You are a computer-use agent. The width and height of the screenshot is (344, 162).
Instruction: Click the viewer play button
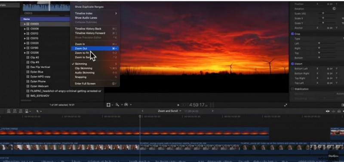[x=178, y=105]
